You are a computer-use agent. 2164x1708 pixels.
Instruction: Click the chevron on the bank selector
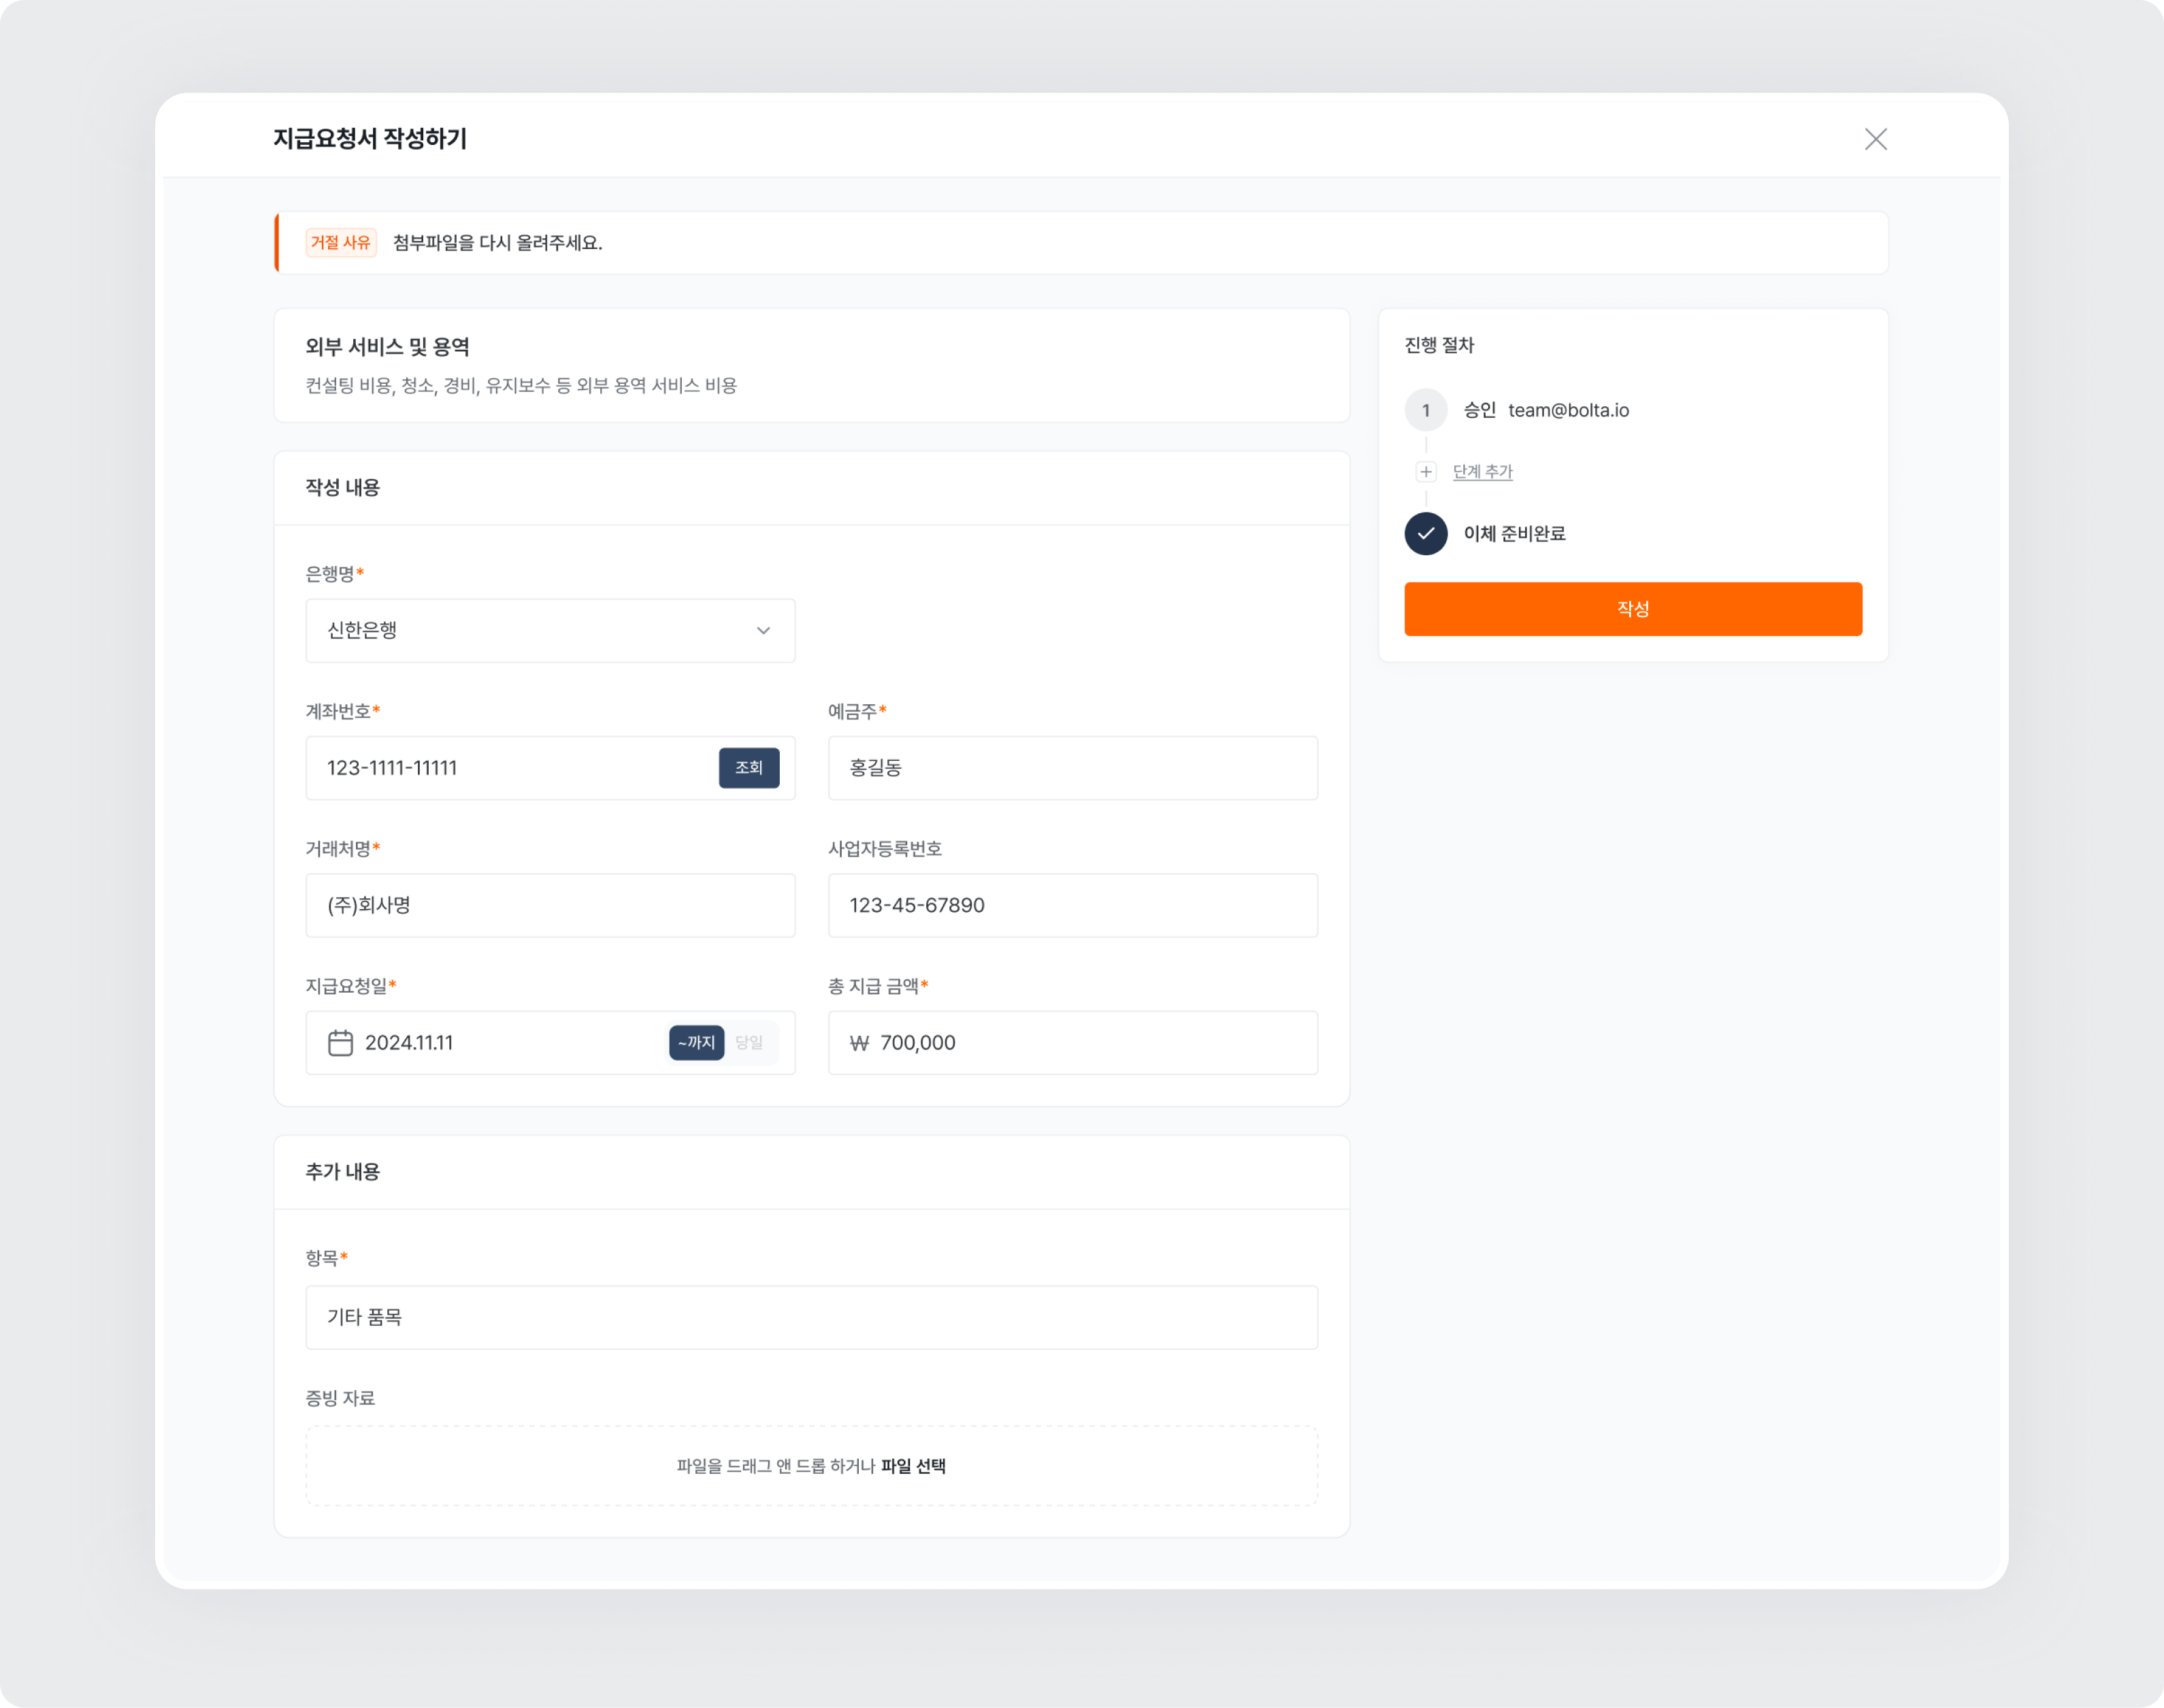(764, 630)
